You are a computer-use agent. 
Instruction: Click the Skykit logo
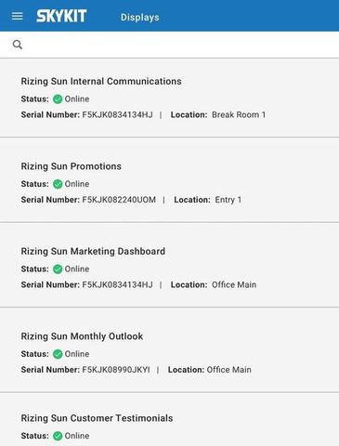point(61,16)
